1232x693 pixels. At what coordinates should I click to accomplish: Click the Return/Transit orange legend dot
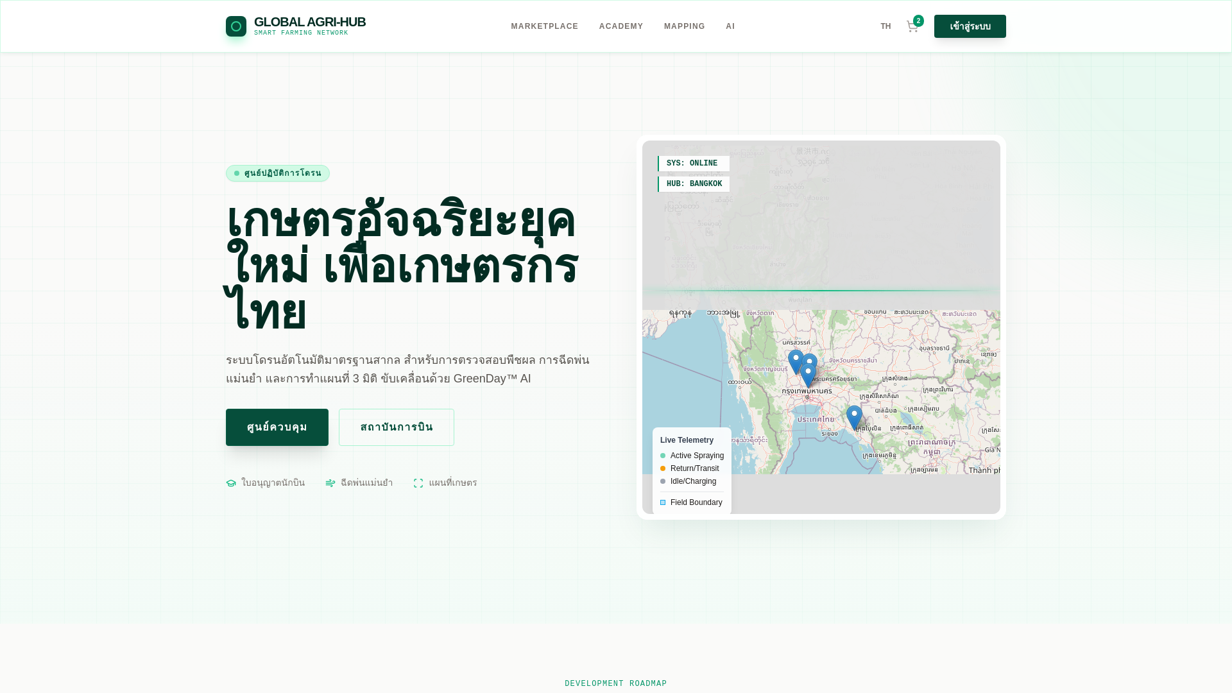(x=663, y=468)
